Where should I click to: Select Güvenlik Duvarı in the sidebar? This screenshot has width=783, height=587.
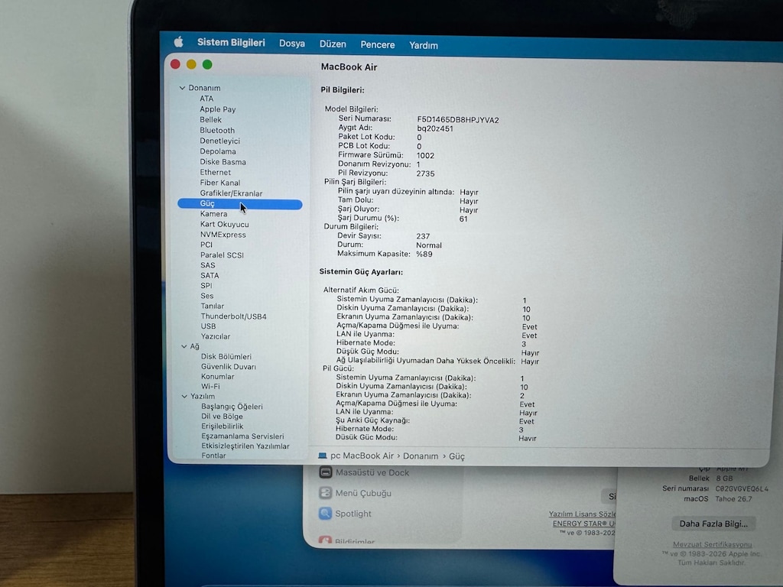(x=228, y=366)
